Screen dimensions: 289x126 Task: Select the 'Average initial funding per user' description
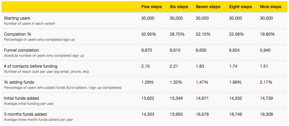point(29,104)
